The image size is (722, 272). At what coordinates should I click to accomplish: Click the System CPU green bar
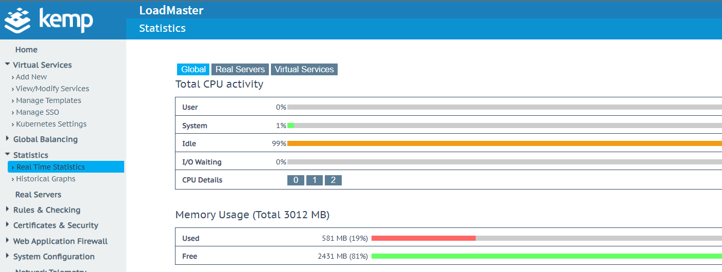290,125
